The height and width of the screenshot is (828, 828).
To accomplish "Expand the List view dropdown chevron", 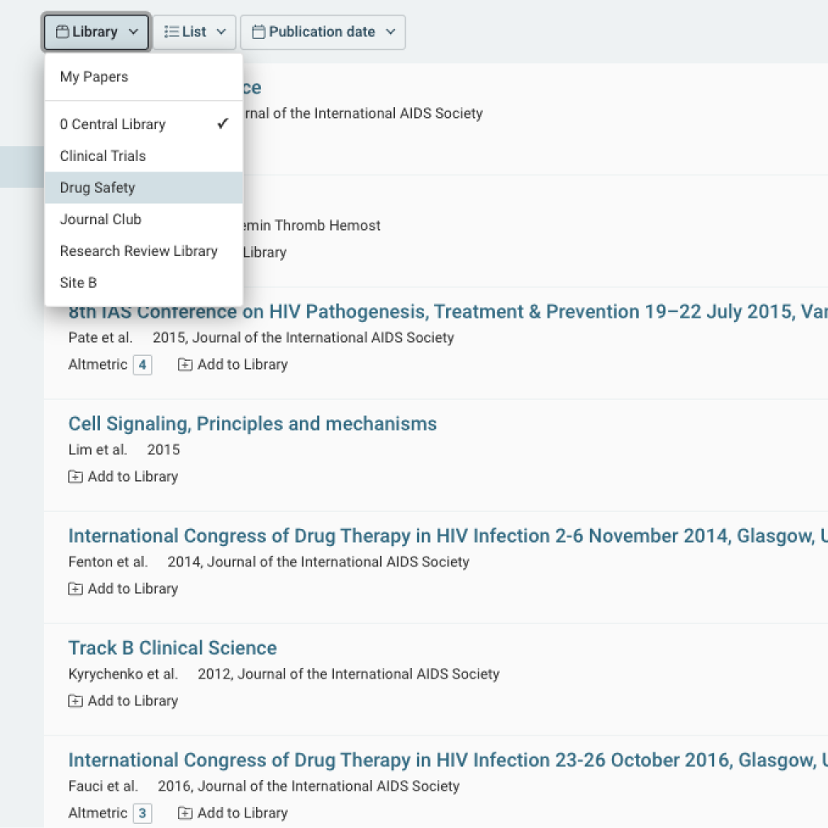I will pos(222,32).
